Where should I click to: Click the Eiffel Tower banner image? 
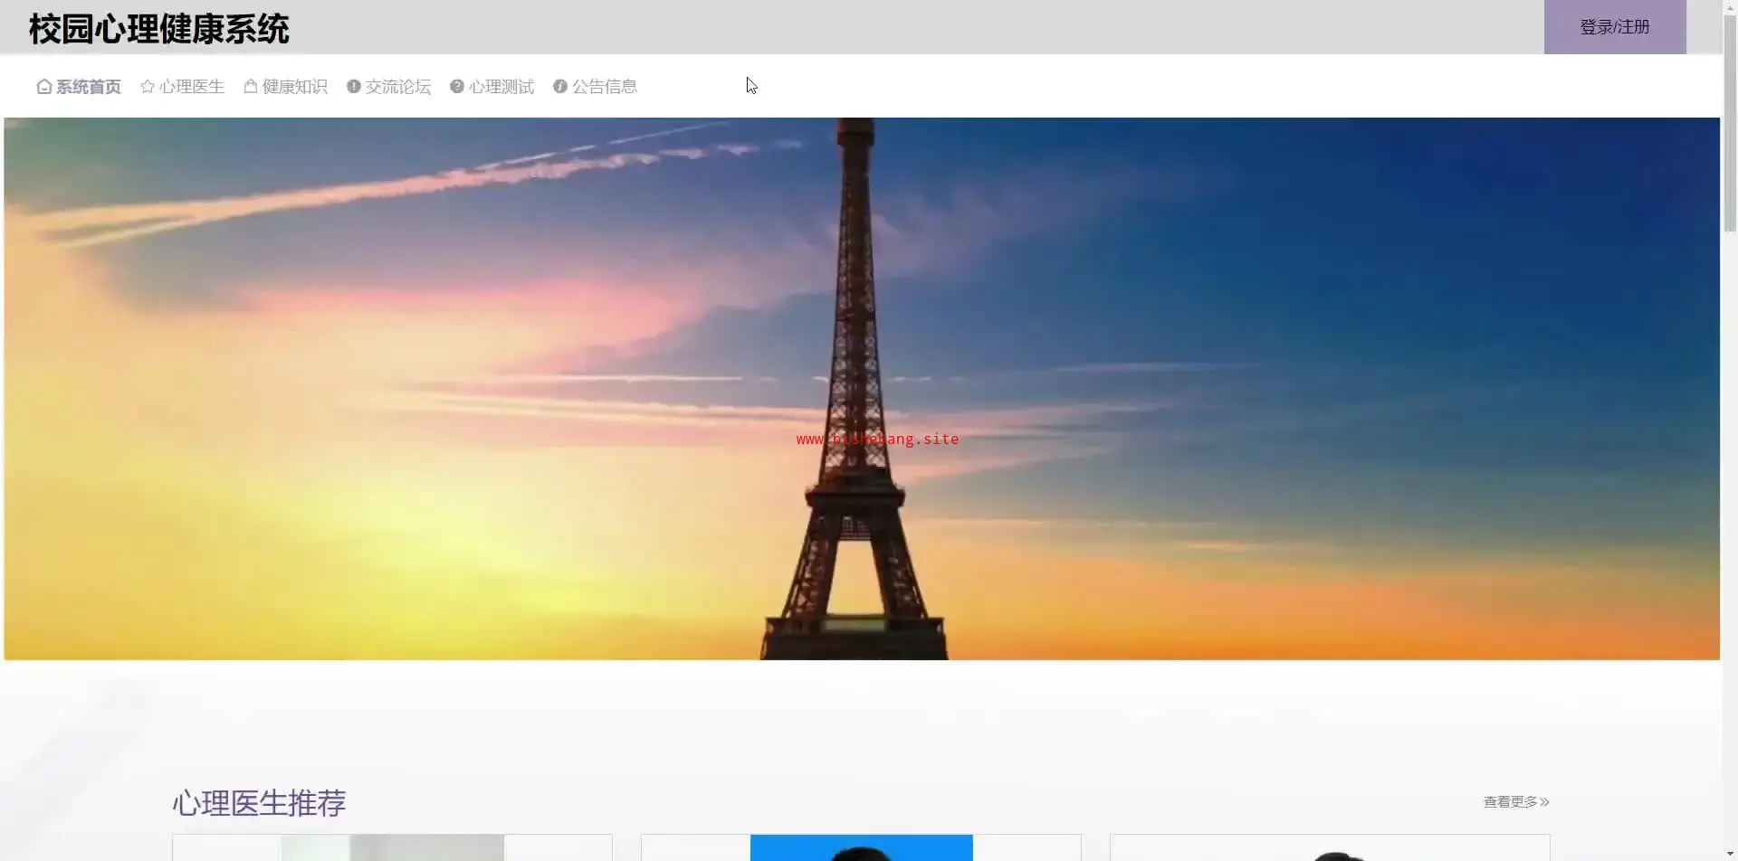point(862,389)
